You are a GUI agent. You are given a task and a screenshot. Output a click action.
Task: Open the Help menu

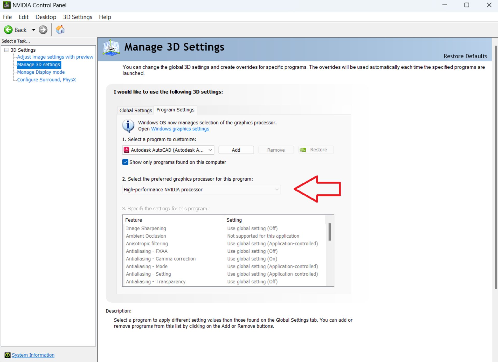pyautogui.click(x=105, y=17)
